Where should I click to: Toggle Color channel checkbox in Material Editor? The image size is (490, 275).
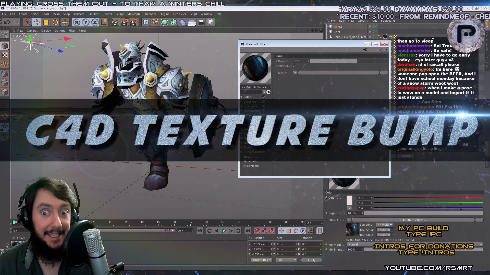264,97
